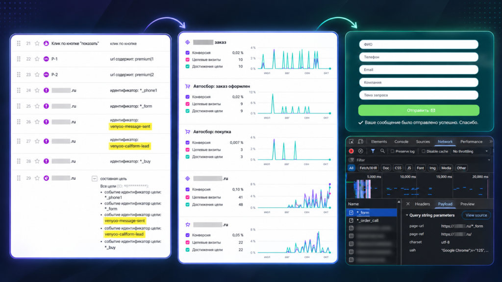Enable the Disable cache checkbox
This screenshot has width=502, height=282.
click(423, 151)
